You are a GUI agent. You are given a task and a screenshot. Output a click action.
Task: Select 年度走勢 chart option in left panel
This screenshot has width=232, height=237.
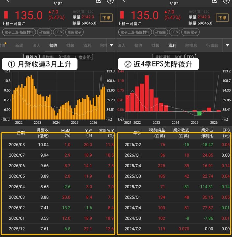point(83,57)
